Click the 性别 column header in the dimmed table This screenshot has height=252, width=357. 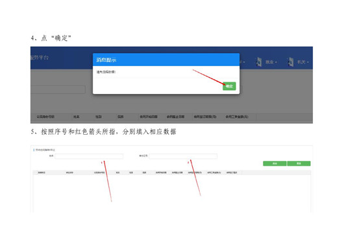99,117
